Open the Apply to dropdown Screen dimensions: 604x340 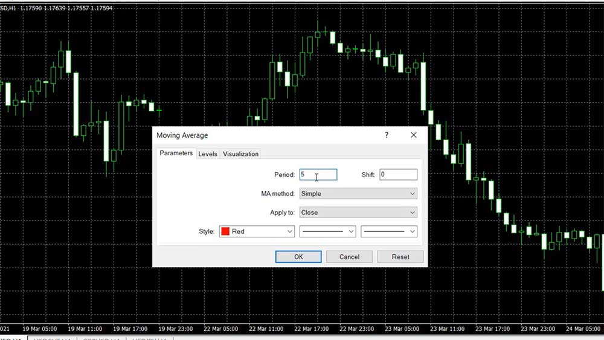(358, 212)
